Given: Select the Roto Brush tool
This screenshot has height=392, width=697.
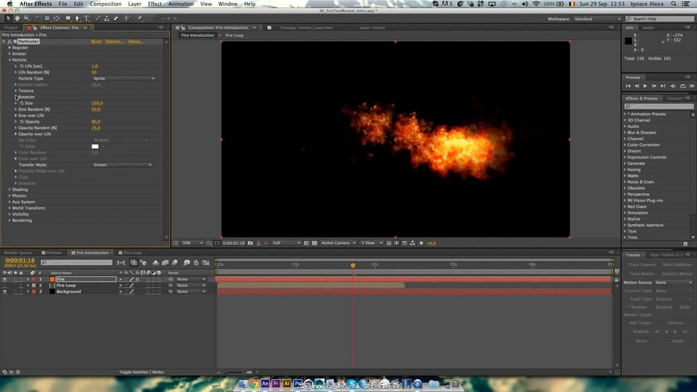Looking at the screenshot, I should (128, 19).
